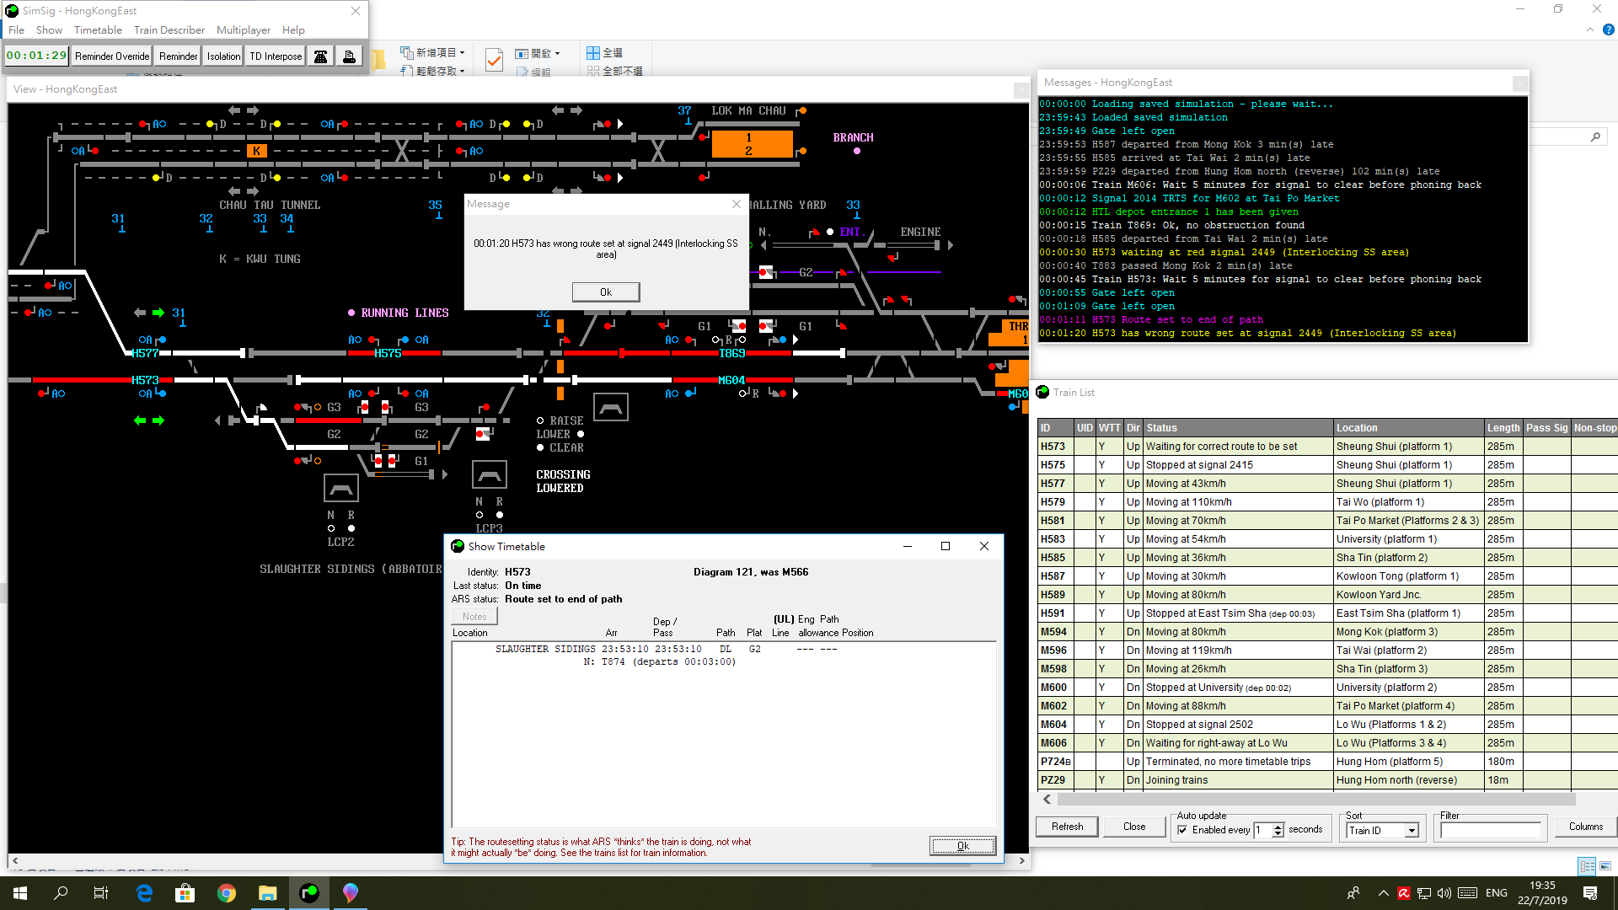Click the LCP3 level crossing barrier icon
This screenshot has width=1618, height=910.
tap(490, 474)
